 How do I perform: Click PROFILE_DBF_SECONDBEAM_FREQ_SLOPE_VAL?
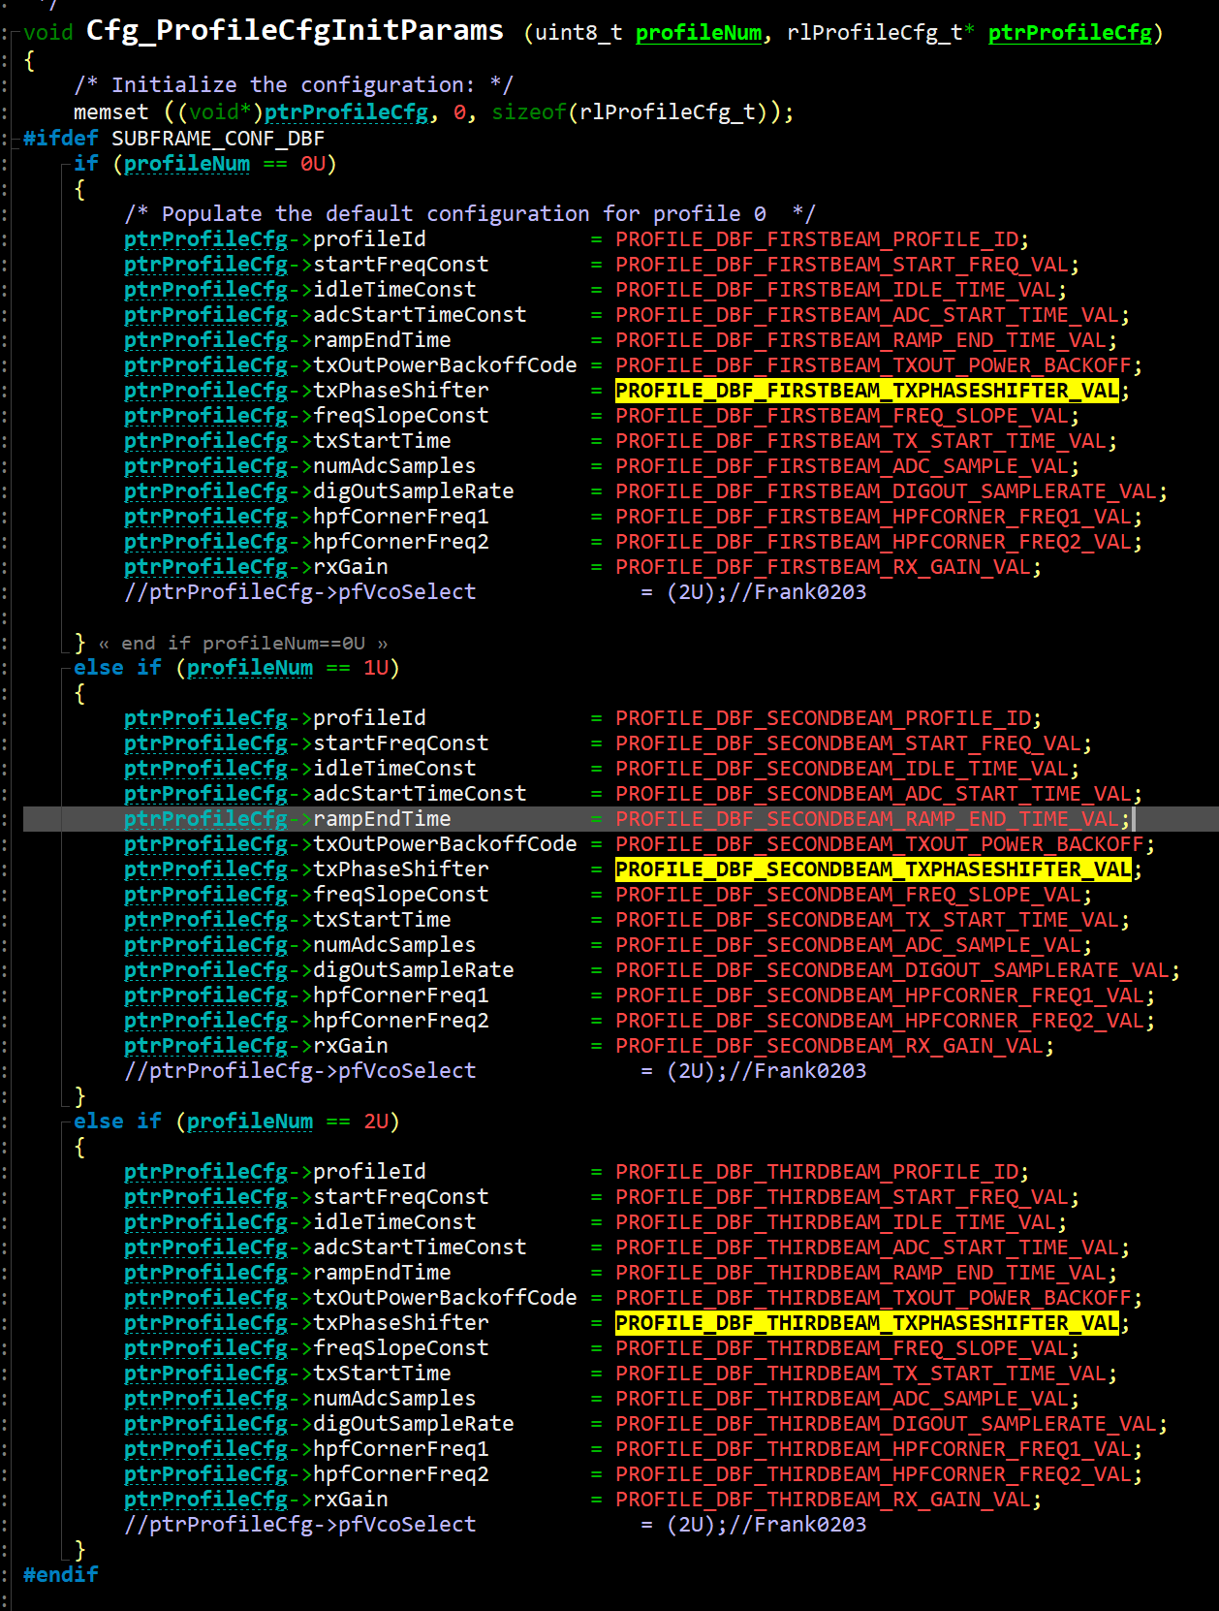849,895
